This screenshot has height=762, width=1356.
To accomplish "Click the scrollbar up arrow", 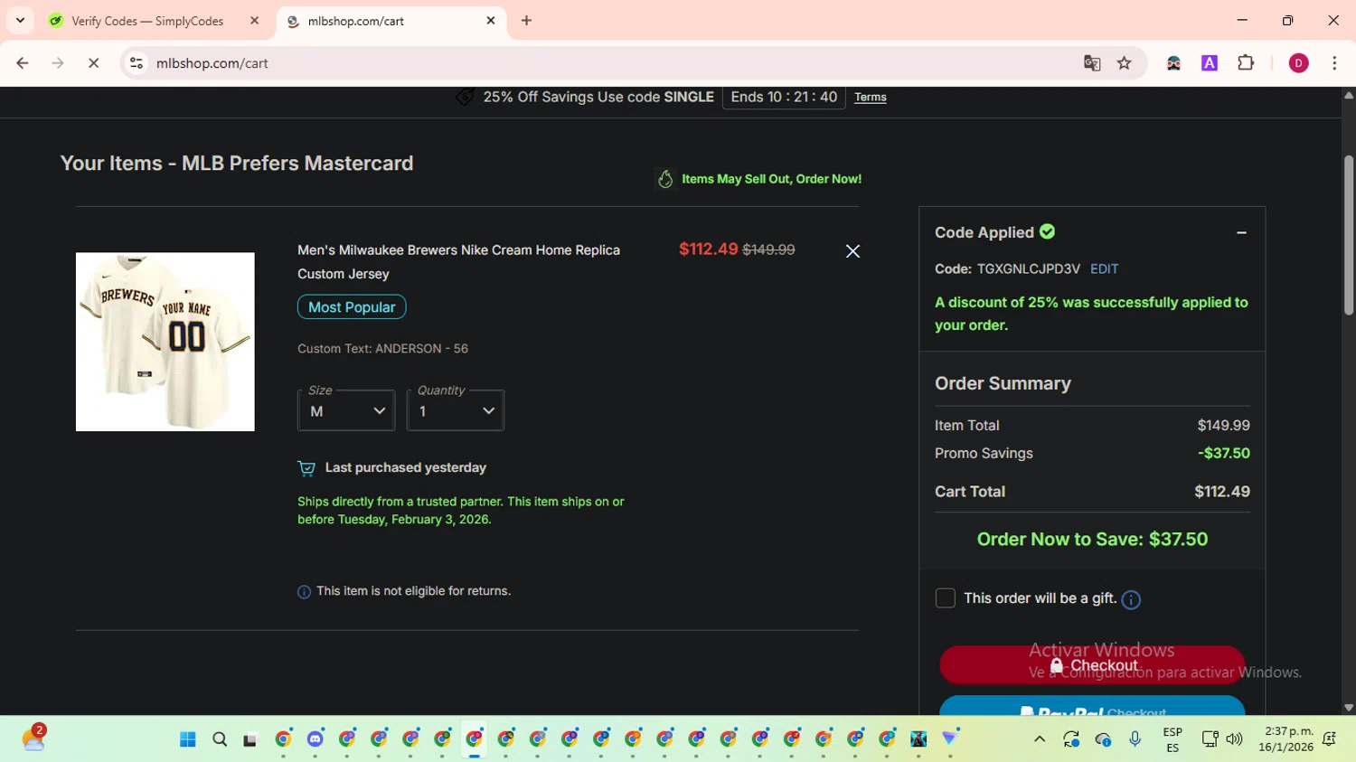I will (x=1349, y=95).
